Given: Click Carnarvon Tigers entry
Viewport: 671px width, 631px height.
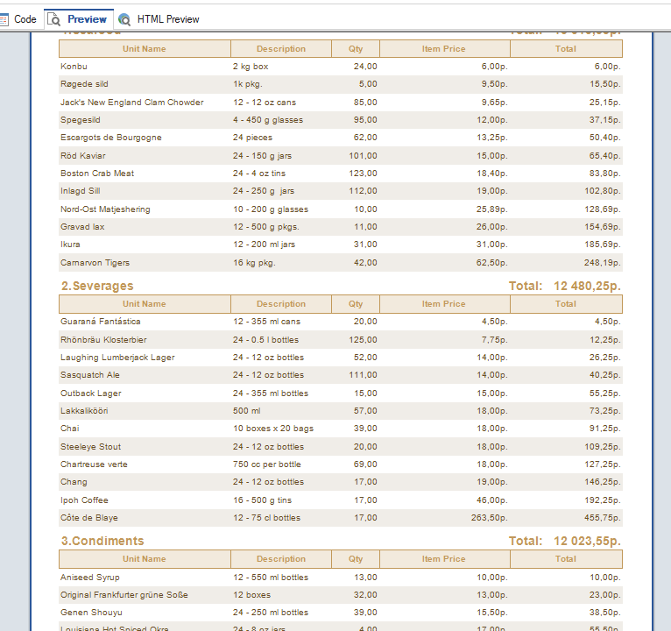Looking at the screenshot, I should pyautogui.click(x=95, y=263).
